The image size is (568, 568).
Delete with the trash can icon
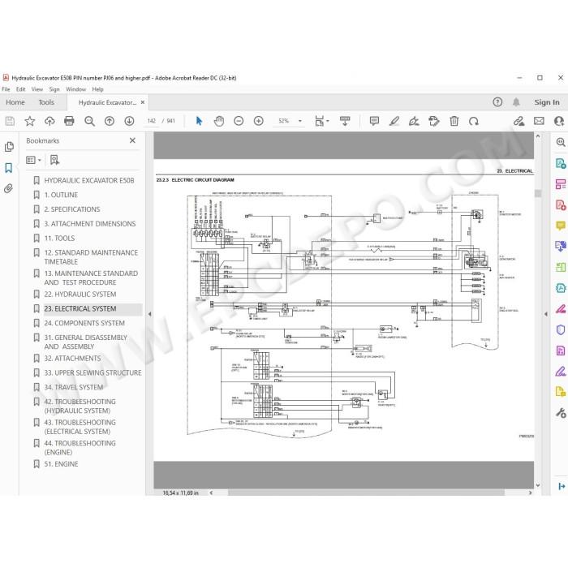tap(454, 121)
